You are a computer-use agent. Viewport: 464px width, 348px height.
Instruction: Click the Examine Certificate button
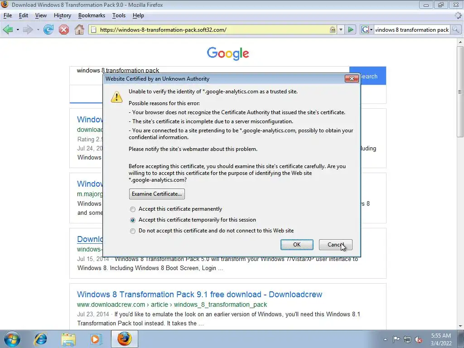click(157, 194)
